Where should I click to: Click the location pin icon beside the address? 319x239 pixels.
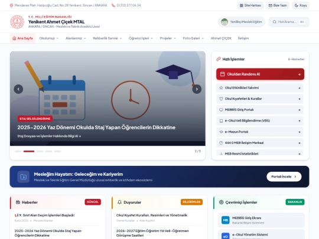(x=11, y=5)
